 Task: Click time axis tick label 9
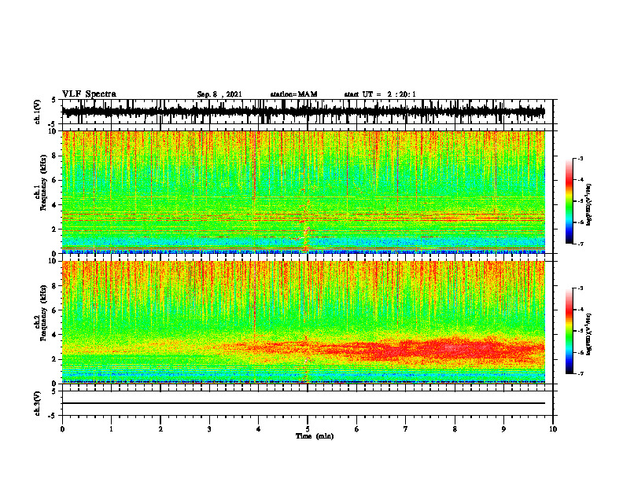click(503, 429)
